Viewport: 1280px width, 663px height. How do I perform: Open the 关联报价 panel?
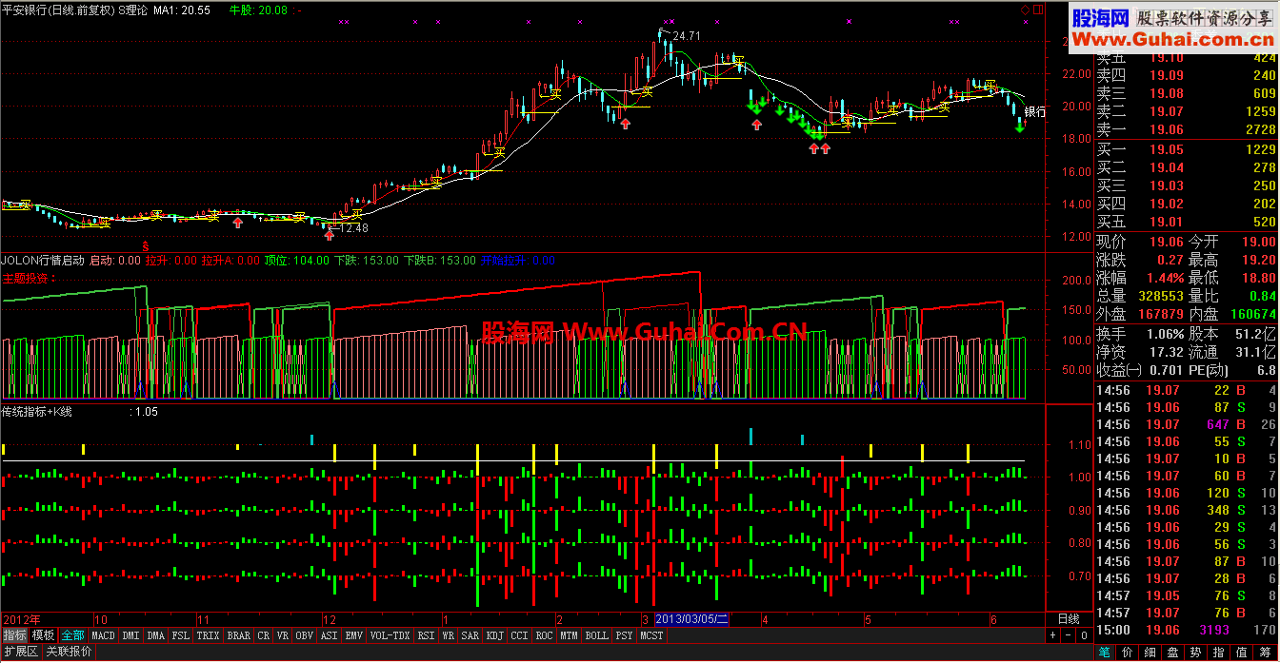coord(69,652)
